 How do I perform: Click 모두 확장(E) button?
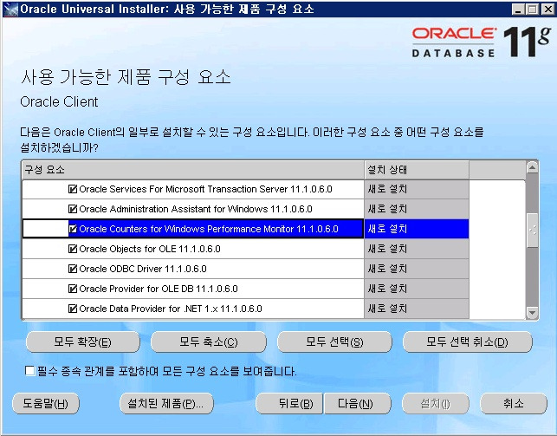83,342
